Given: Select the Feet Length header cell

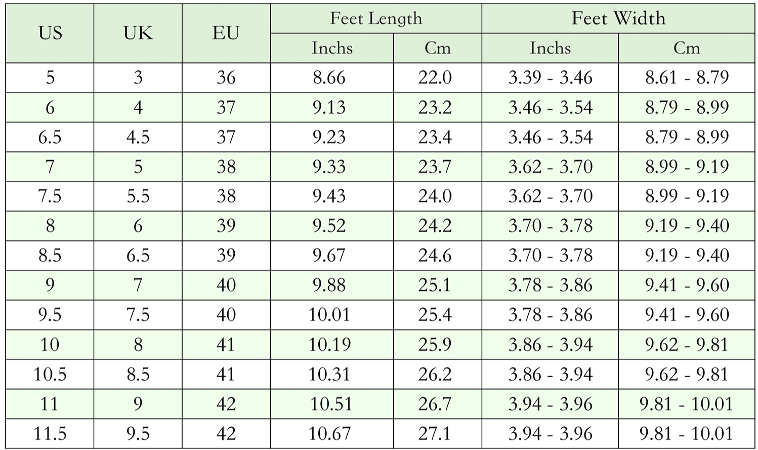Looking at the screenshot, I should [375, 19].
